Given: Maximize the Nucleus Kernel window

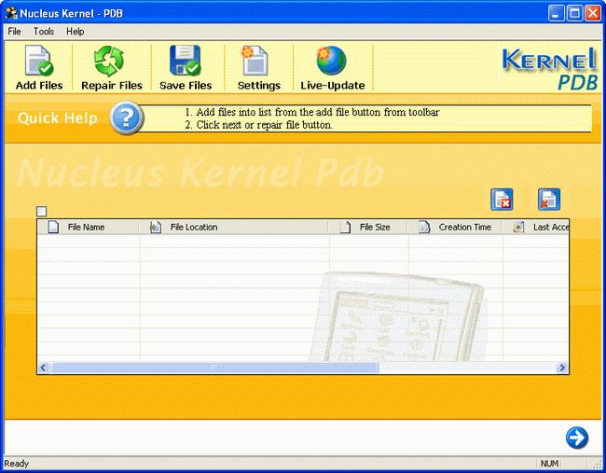Looking at the screenshot, I should pos(574,14).
